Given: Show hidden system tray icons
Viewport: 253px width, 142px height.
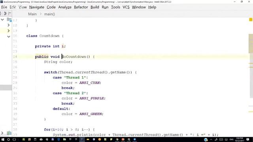Looking at the screenshot, I should click(211, 139).
